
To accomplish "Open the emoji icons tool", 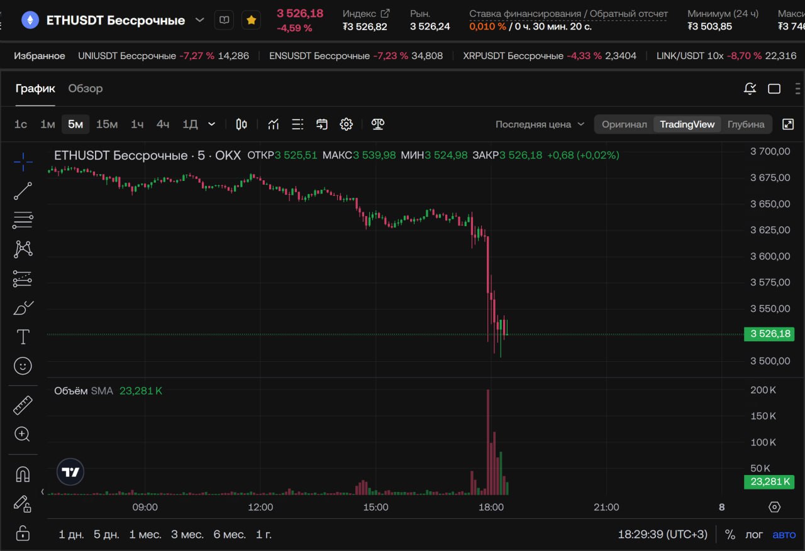I will (x=23, y=366).
